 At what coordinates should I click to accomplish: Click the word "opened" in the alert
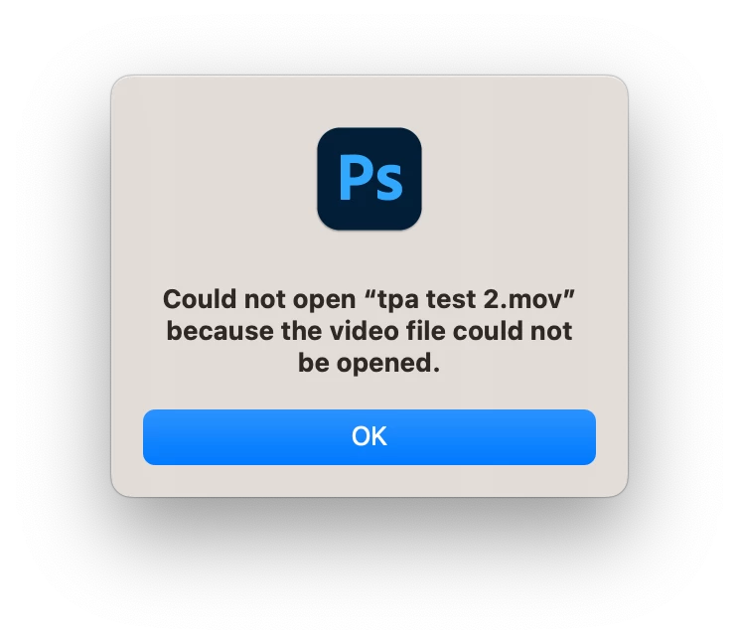coord(384,364)
